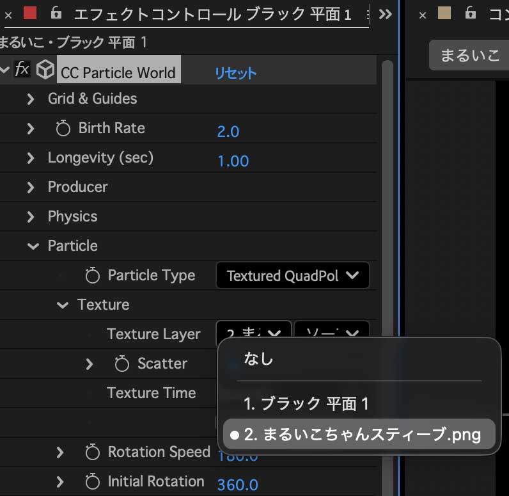Image resolution: width=509 pixels, height=496 pixels.
Task: Collapse the CC Particle World effect
Action: coord(4,70)
